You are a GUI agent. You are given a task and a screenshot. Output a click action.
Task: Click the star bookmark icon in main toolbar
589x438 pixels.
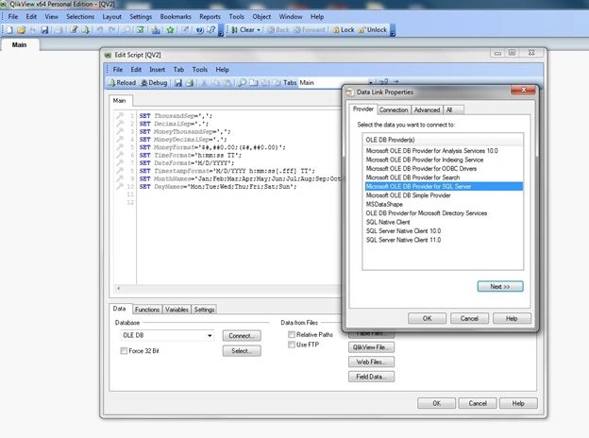click(171, 29)
